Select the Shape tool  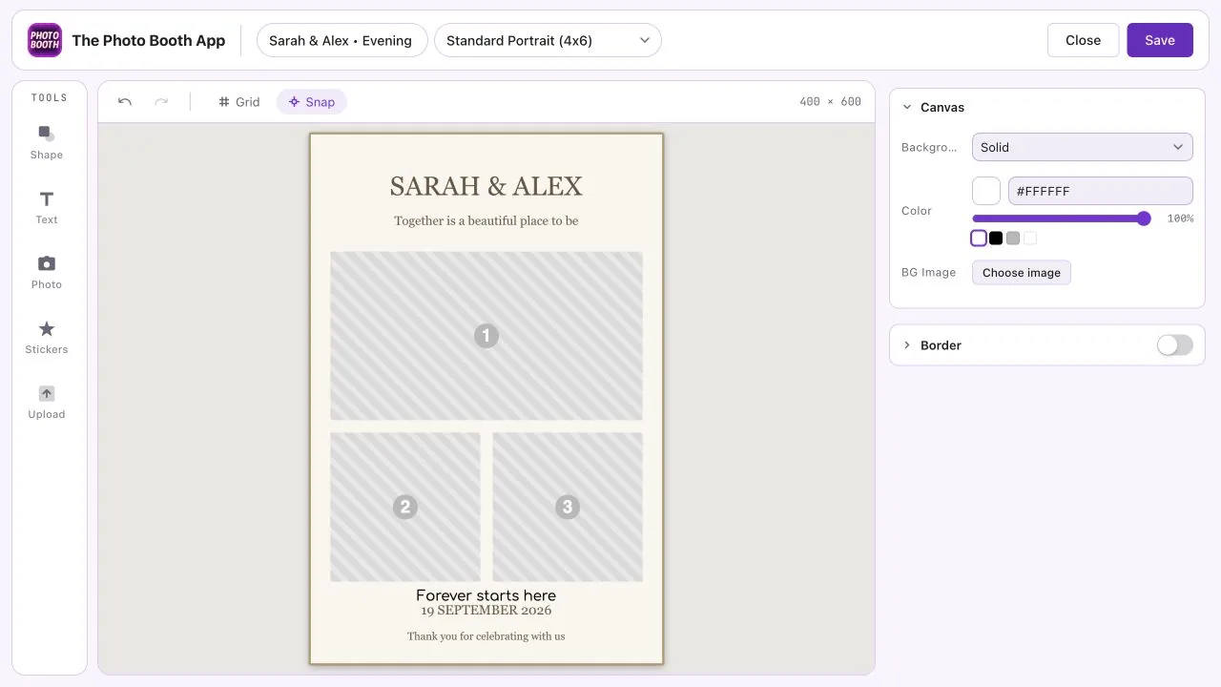pos(46,141)
